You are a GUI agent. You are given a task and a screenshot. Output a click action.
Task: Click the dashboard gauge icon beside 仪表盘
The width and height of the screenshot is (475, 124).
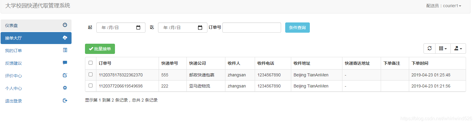tap(65, 25)
